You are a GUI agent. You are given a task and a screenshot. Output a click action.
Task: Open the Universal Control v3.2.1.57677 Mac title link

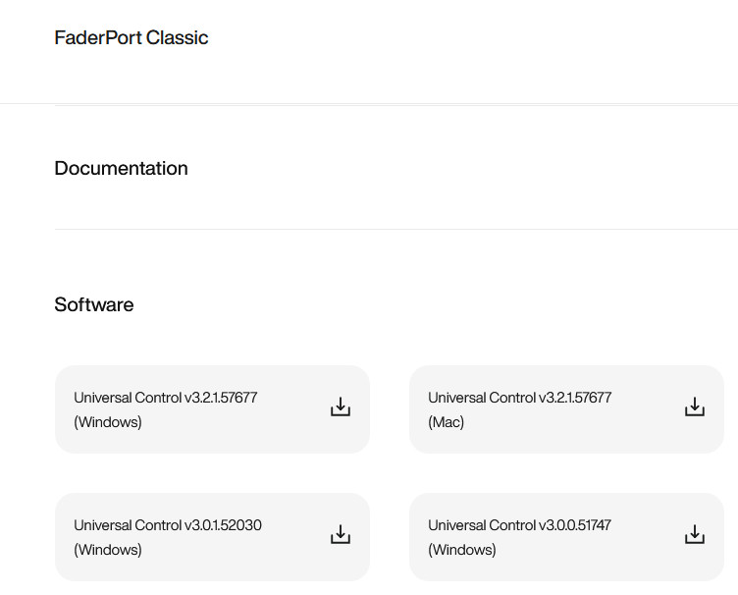519,398
